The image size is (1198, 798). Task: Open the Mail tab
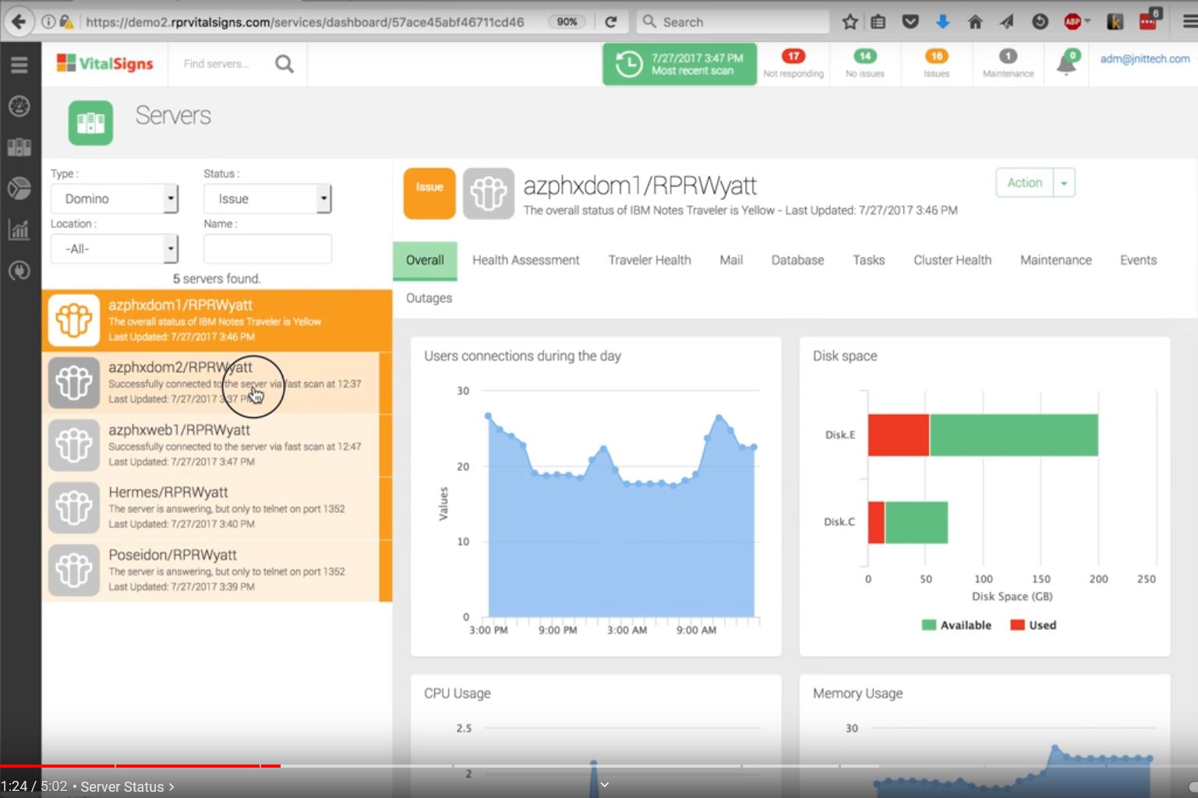point(731,260)
